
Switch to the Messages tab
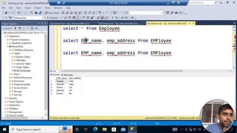pyautogui.click(x=67, y=75)
